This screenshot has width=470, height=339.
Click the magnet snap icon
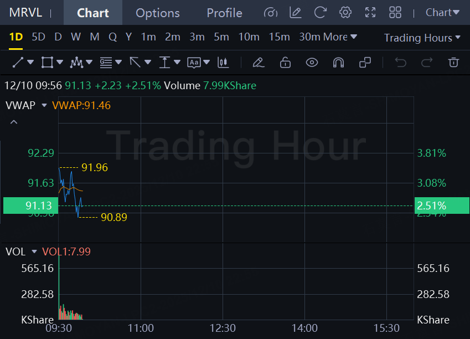coord(338,63)
